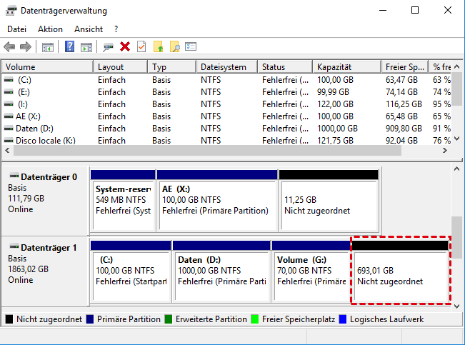This screenshot has width=465, height=345.
Task: Click the folder with magnifier icon
Action: [x=174, y=46]
